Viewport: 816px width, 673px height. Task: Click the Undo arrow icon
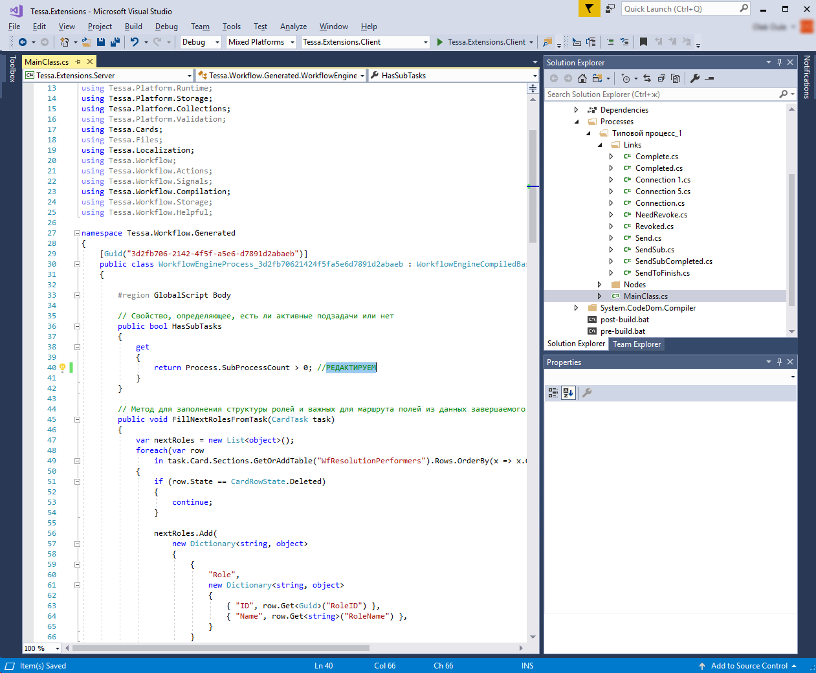click(134, 42)
